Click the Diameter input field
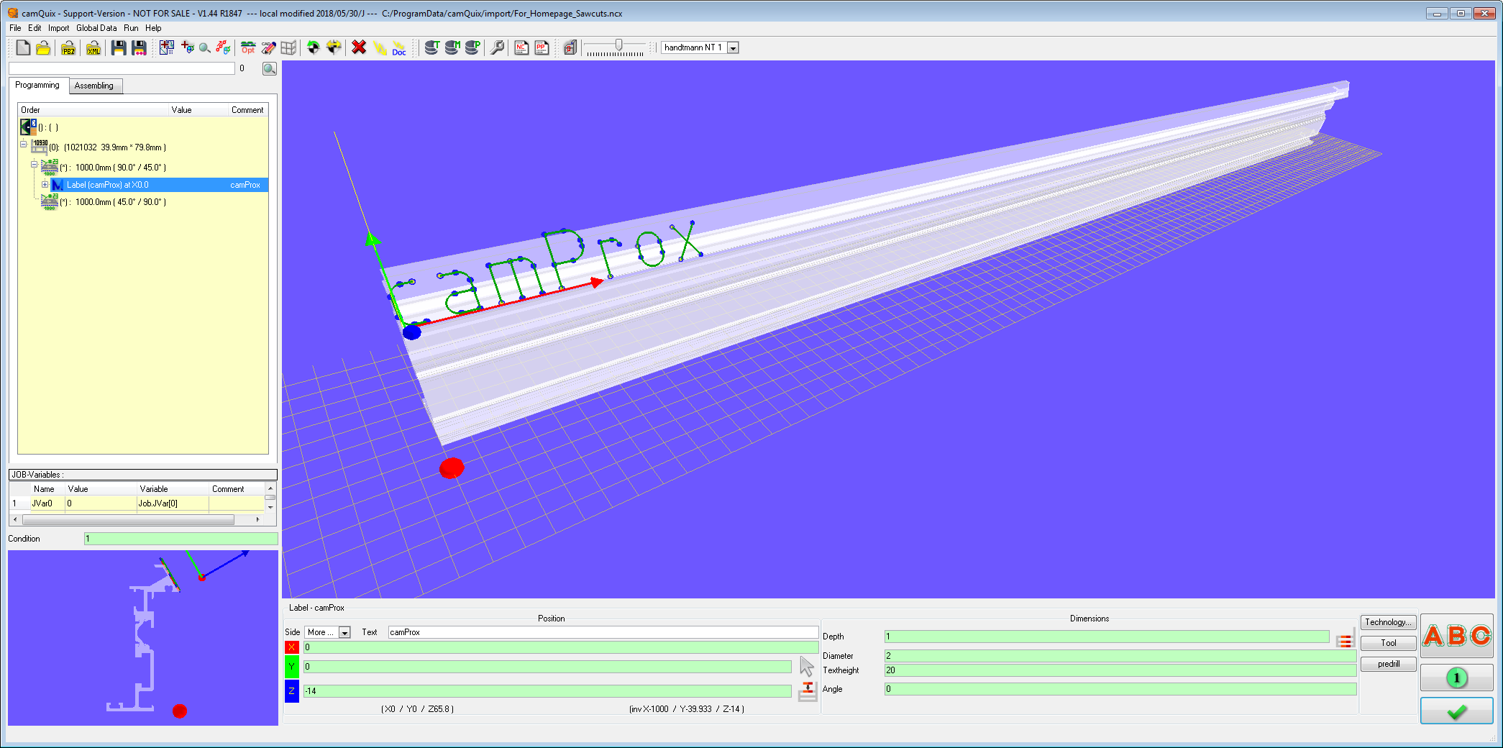1503x748 pixels. 1120,656
